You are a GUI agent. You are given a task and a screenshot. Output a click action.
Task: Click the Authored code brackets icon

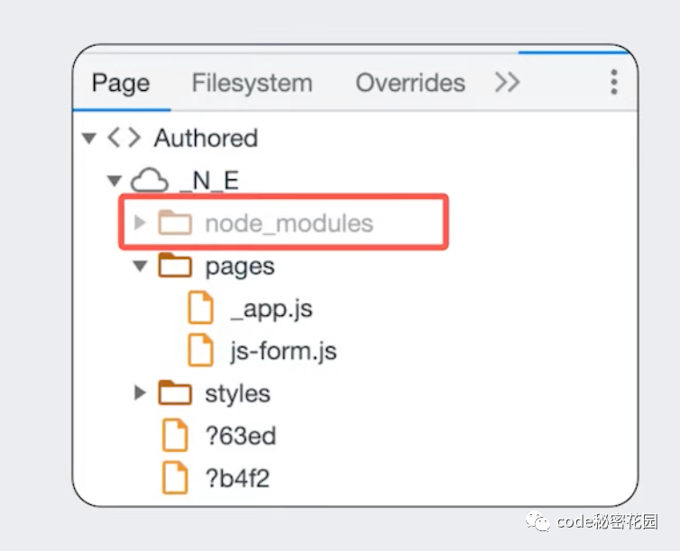click(x=124, y=138)
